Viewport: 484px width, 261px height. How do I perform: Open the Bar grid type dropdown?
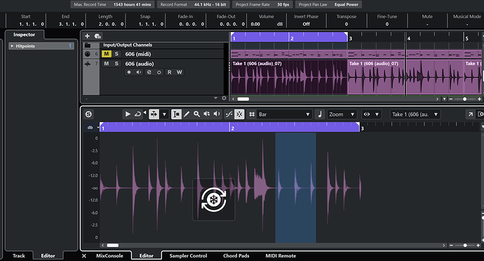(284, 114)
